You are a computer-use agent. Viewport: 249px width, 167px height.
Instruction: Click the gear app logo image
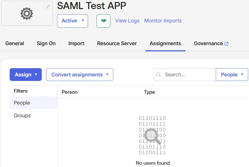27,14
